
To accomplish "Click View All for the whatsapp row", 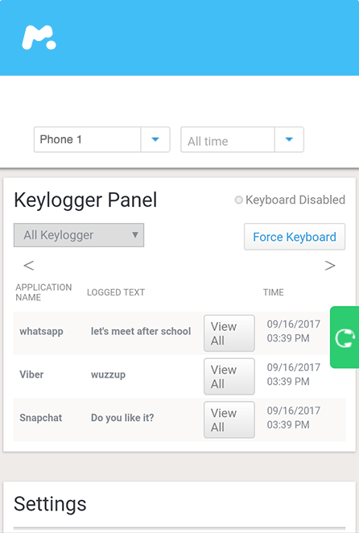I will tap(229, 333).
